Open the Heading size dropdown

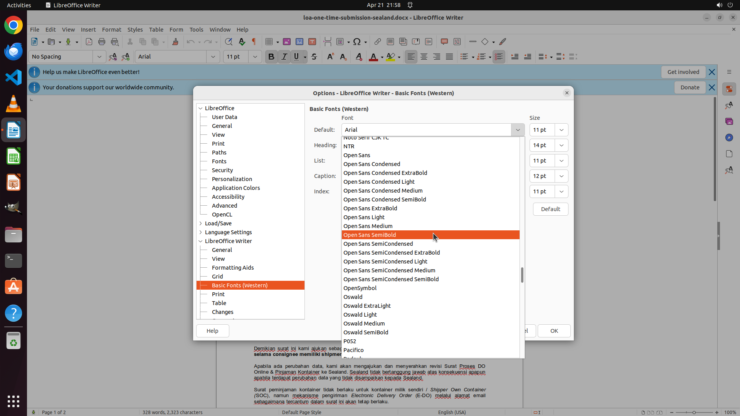561,145
